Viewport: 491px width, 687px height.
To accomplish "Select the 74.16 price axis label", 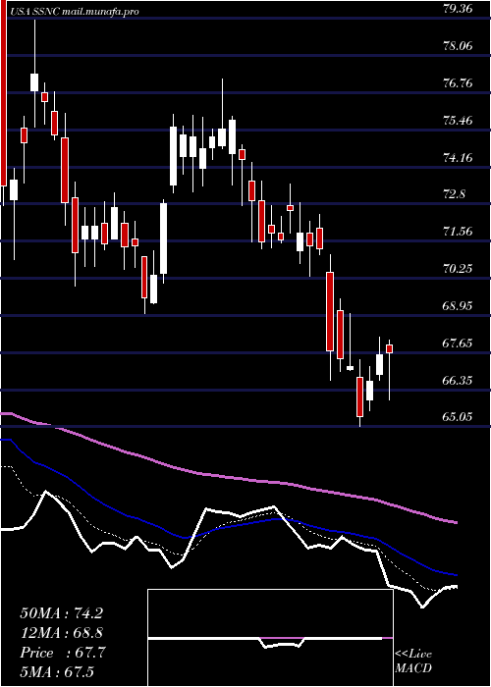I will point(458,157).
